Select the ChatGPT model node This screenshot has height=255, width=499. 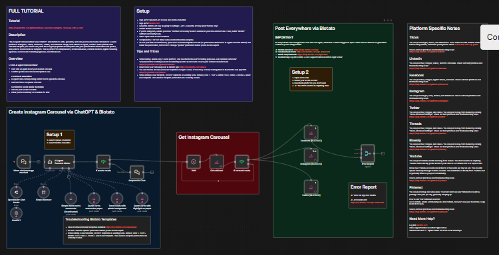click(x=16, y=213)
